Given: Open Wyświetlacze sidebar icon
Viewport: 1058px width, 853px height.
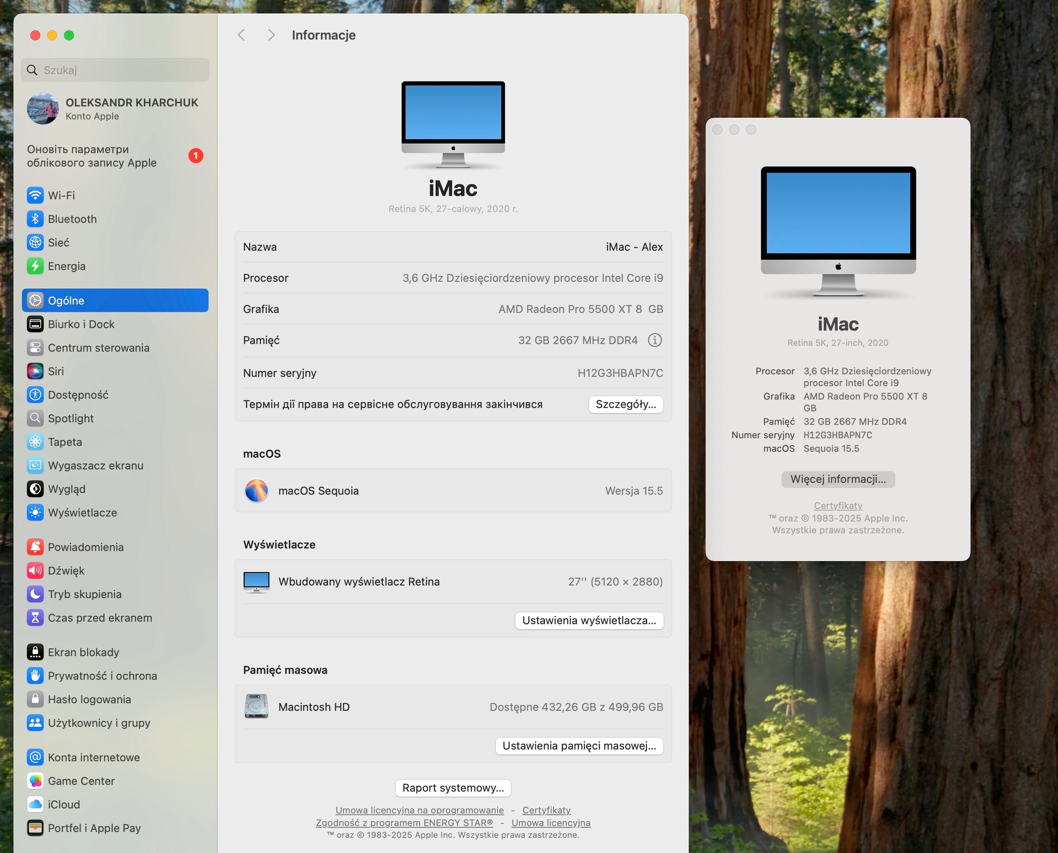Looking at the screenshot, I should pos(35,513).
